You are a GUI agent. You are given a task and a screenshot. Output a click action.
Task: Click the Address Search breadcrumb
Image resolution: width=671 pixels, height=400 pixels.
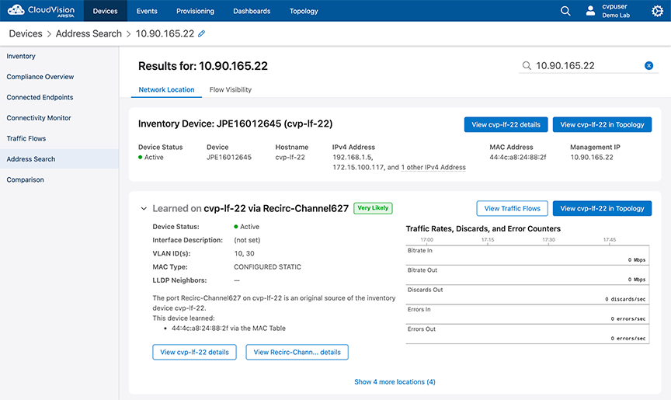tap(89, 33)
